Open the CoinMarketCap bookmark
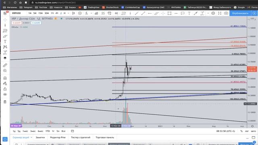The width and height of the screenshot is (258, 145). 131,7
